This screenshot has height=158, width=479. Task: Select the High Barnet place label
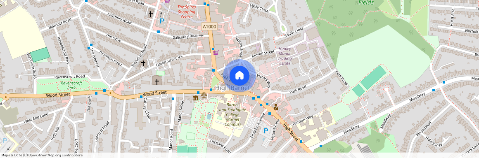(232, 88)
